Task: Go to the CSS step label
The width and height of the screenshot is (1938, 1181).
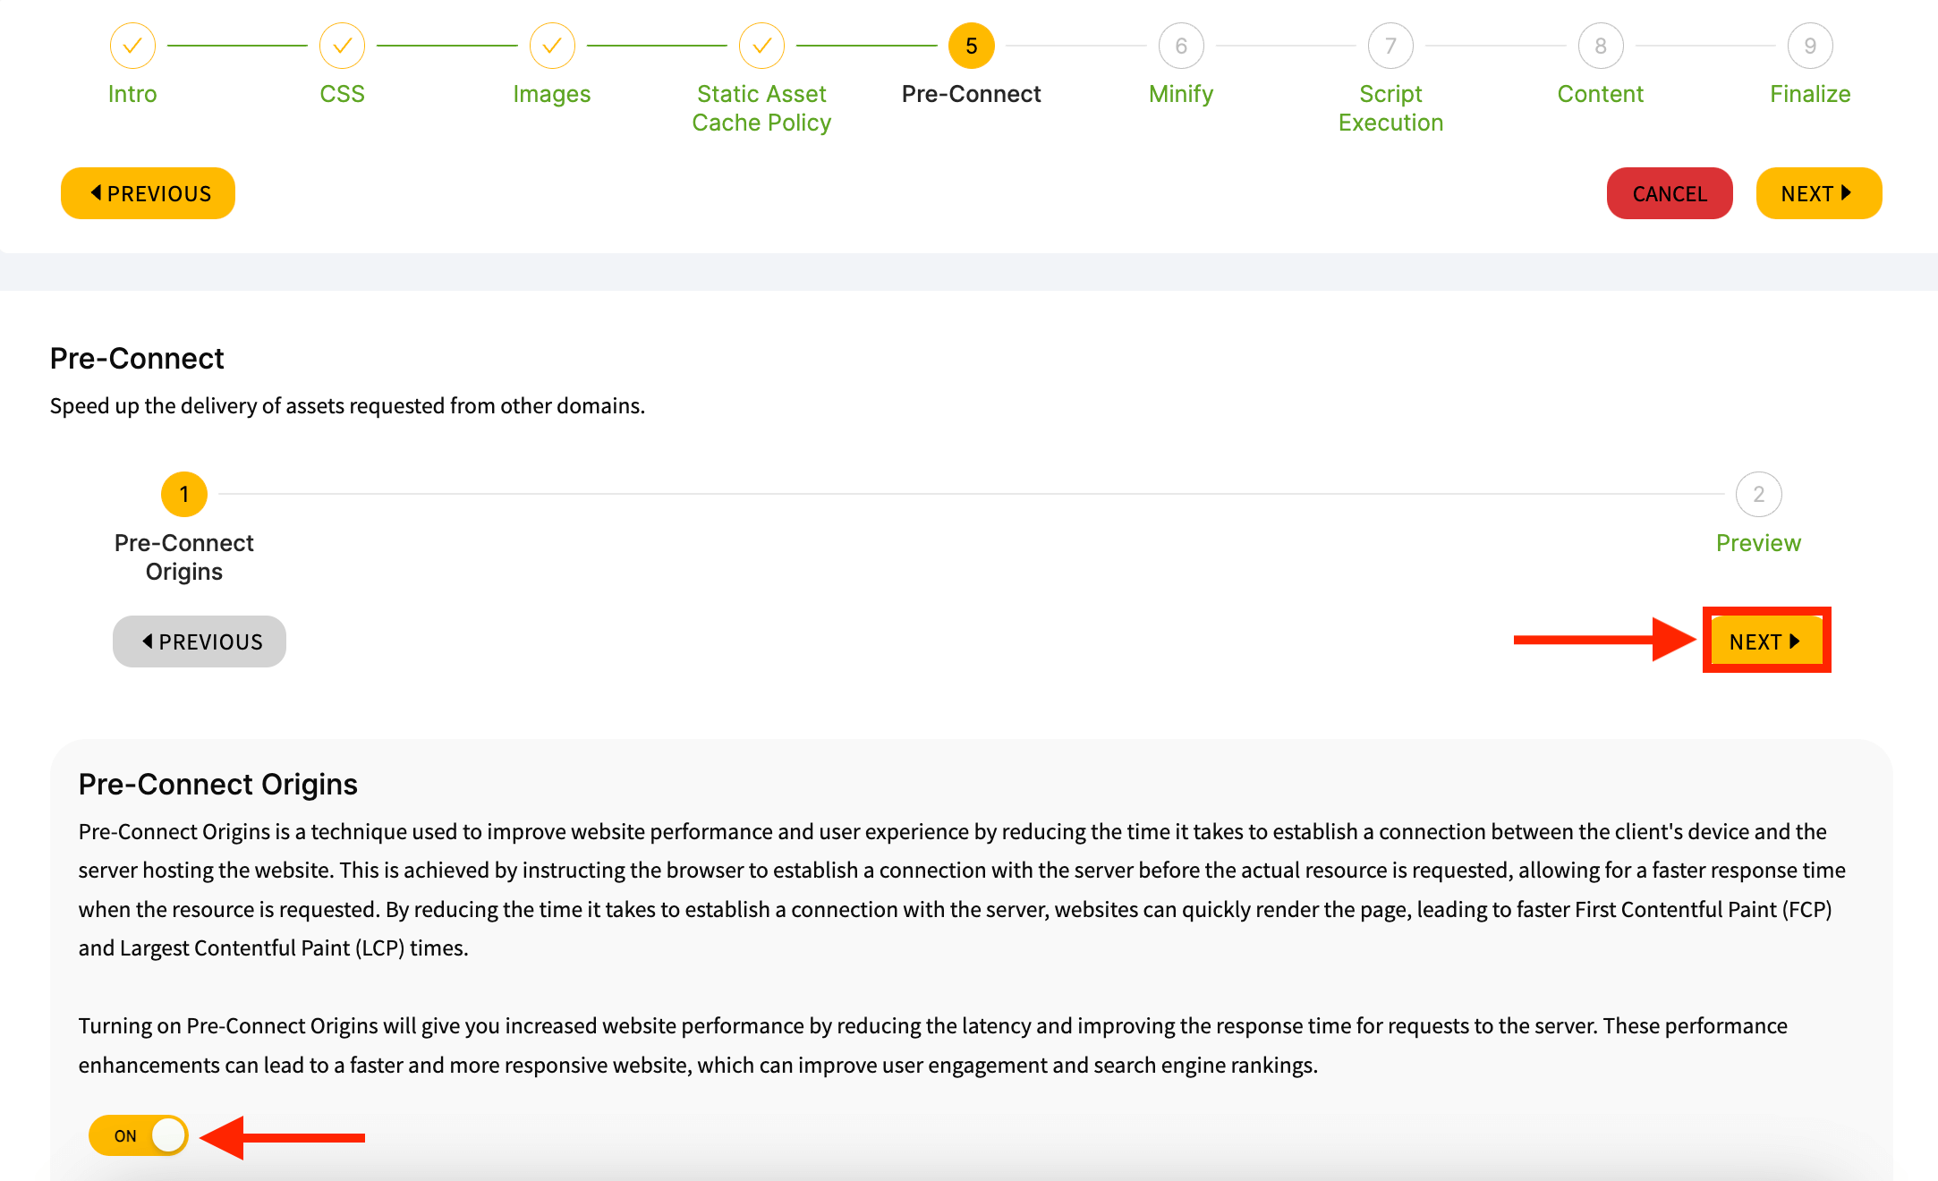Action: [x=342, y=94]
